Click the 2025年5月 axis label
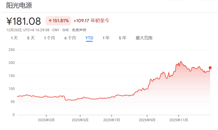This screenshot has width=218, height=130. click(80, 120)
